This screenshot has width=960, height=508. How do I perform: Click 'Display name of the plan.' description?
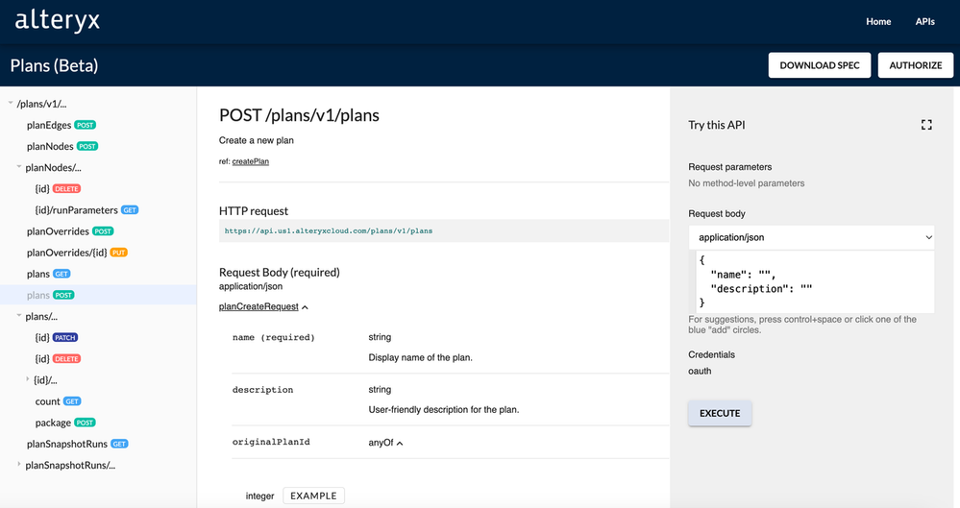pos(421,357)
